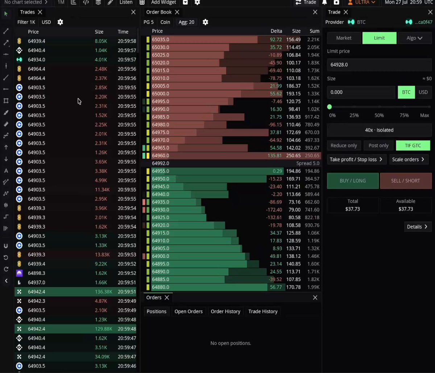Image resolution: width=435 pixels, height=373 pixels.
Task: Select the up arrow marker tool
Action: point(6,147)
